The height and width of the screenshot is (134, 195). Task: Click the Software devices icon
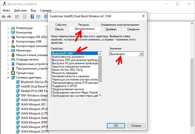coord(13,68)
